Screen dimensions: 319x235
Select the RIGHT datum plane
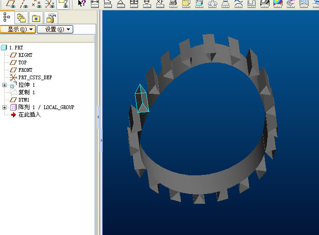(21, 55)
